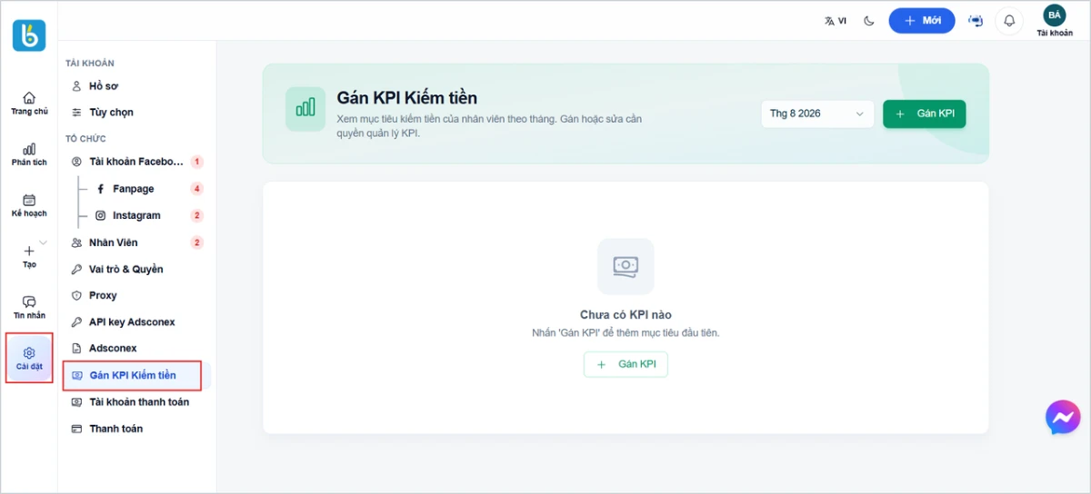Click the outlined Gán KPI empty-state button
Viewport: 1091px width, 494px height.
click(x=626, y=364)
